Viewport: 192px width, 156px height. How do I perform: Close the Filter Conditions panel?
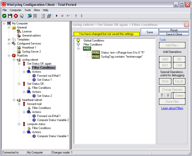tap(186, 25)
